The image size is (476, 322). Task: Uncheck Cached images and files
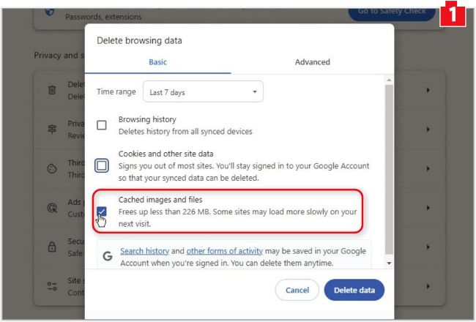(x=102, y=212)
